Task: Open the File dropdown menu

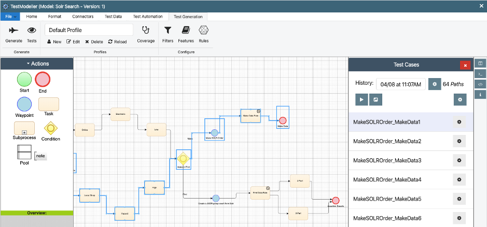Action: (x=11, y=17)
